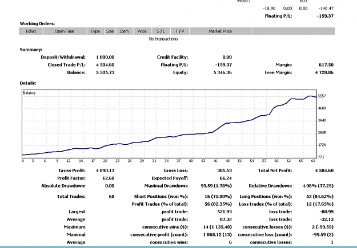The height and width of the screenshot is (248, 357).
Task: Click the 'No transactions' text
Action: pos(163,39)
